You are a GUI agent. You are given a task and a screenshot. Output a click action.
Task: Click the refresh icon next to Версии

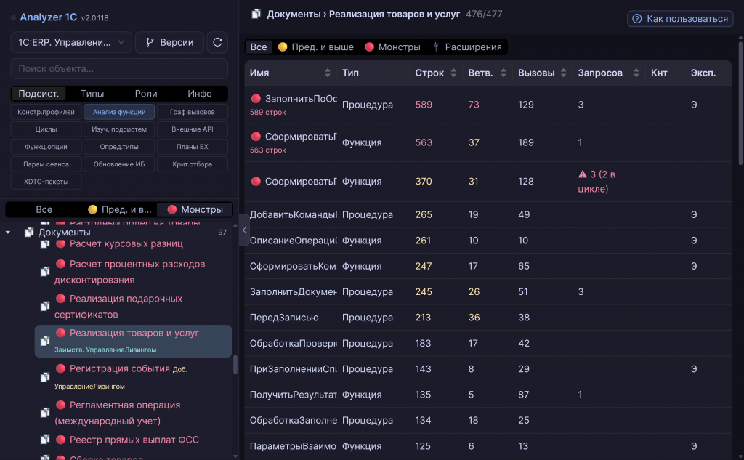(217, 42)
